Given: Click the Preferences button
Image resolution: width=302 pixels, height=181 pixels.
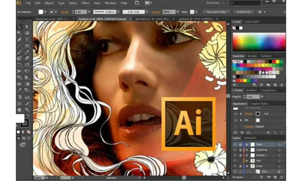Looking at the screenshot, I should tap(243, 12).
